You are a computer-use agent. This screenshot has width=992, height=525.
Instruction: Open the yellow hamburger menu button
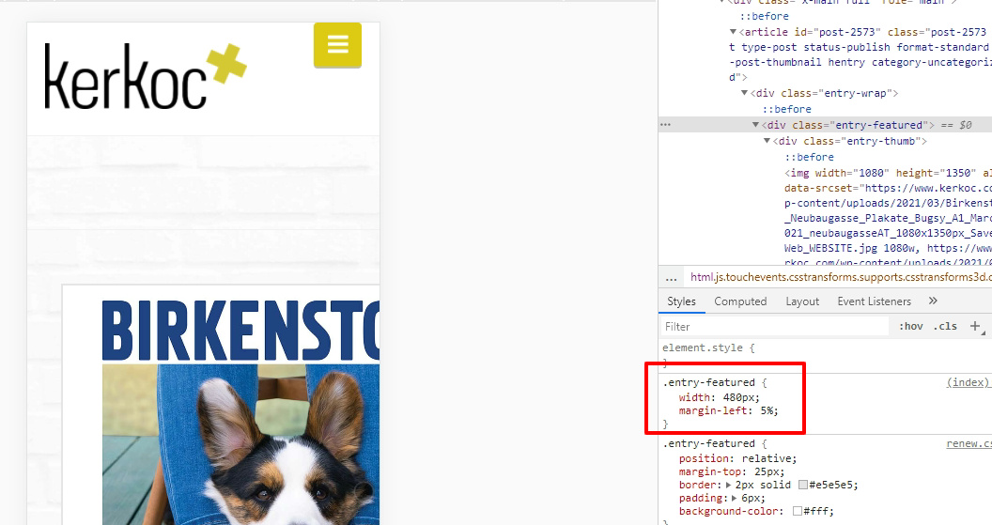338,45
